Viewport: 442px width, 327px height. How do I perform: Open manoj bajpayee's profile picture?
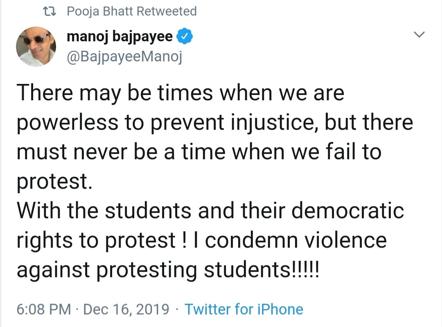36,47
